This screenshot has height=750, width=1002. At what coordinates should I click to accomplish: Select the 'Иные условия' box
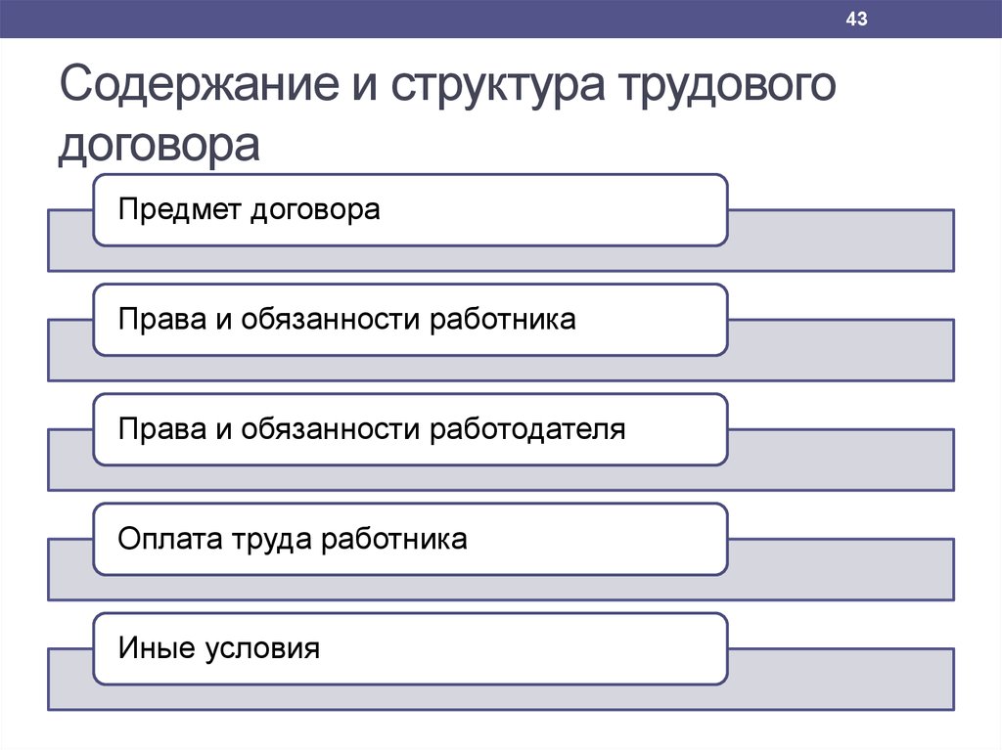click(x=410, y=649)
